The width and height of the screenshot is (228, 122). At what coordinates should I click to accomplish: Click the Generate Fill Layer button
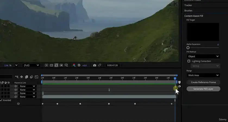click(203, 89)
